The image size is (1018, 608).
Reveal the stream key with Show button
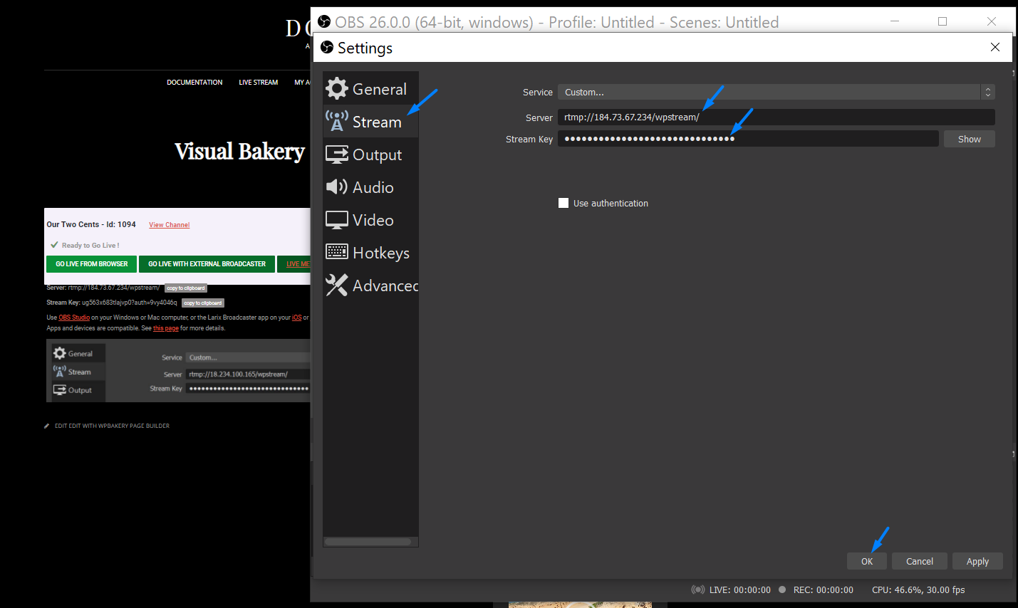[x=969, y=139]
